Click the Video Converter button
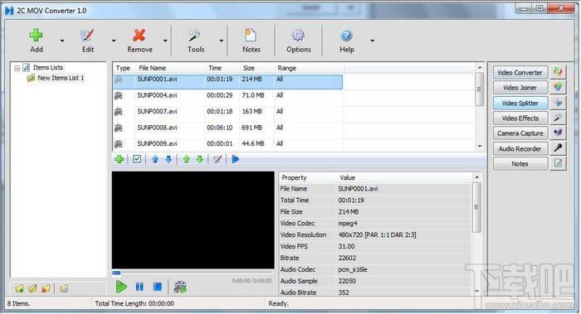This screenshot has height=314, width=581. pos(520,72)
